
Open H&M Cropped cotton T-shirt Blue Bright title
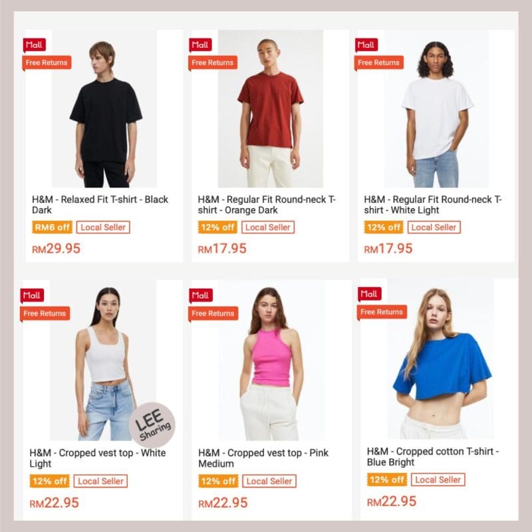click(x=433, y=457)
